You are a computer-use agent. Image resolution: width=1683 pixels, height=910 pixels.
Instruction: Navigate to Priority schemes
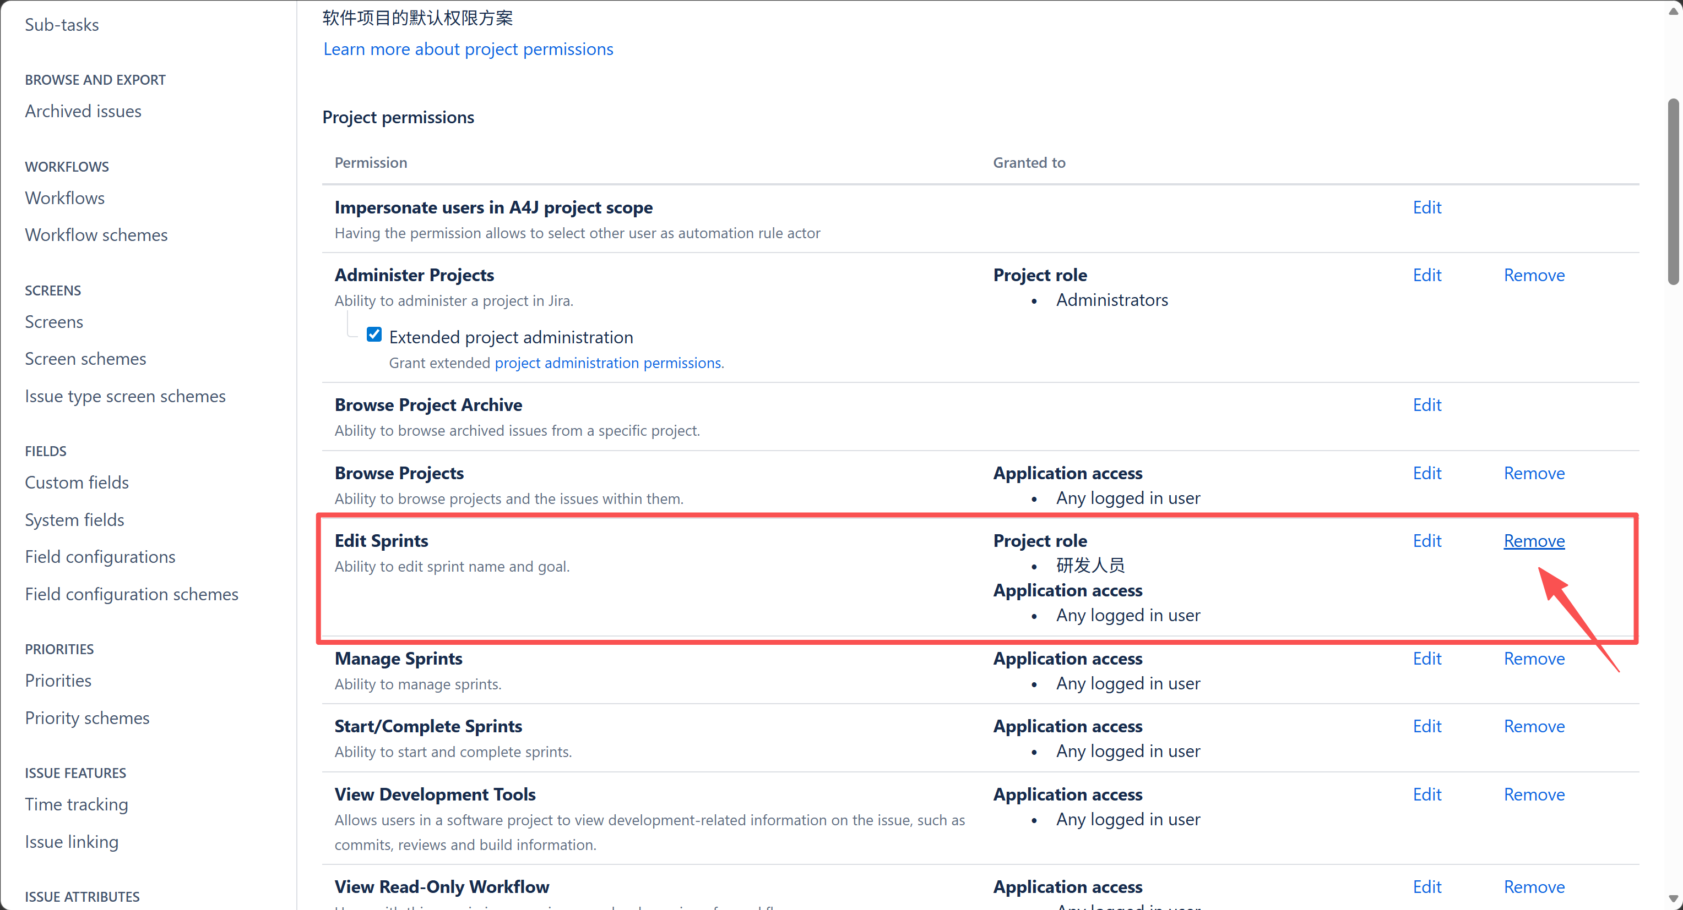click(x=87, y=718)
